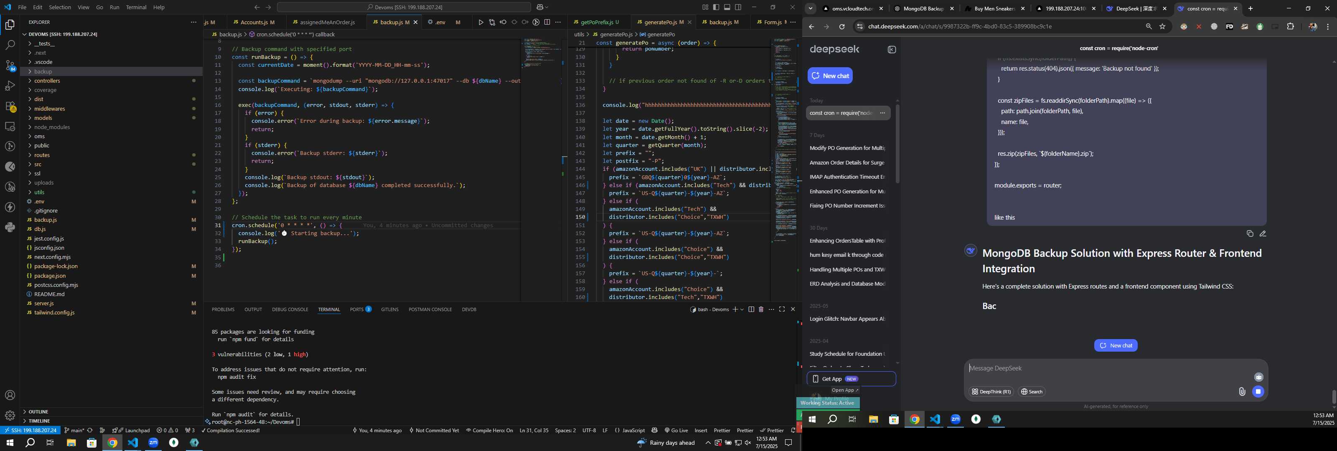This screenshot has width=1337, height=451.
Task: Switch to DEBUG CONSOLE tab
Action: coord(290,309)
